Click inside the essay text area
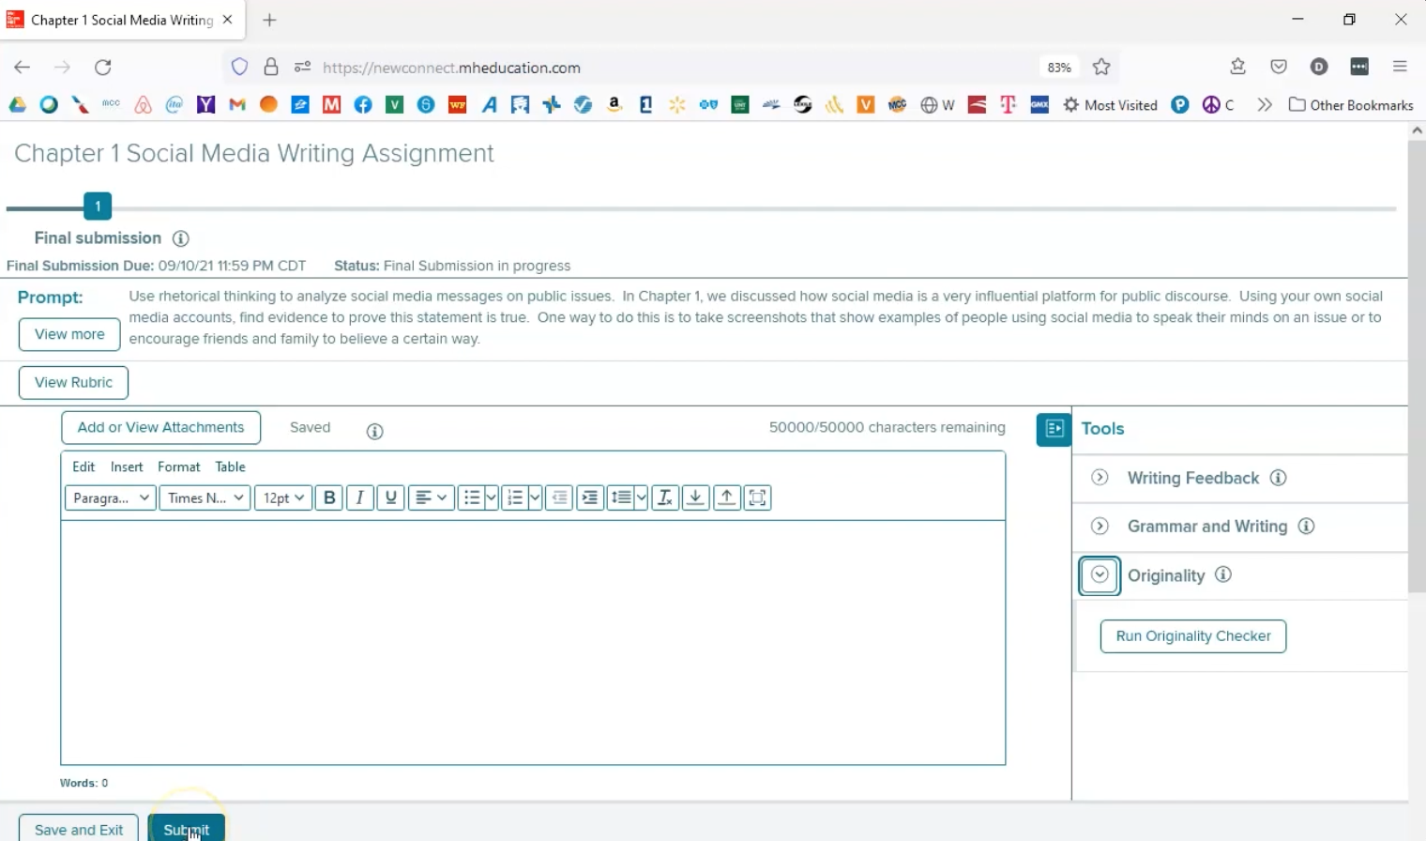Screen dimensions: 1426x841 (x=533, y=643)
